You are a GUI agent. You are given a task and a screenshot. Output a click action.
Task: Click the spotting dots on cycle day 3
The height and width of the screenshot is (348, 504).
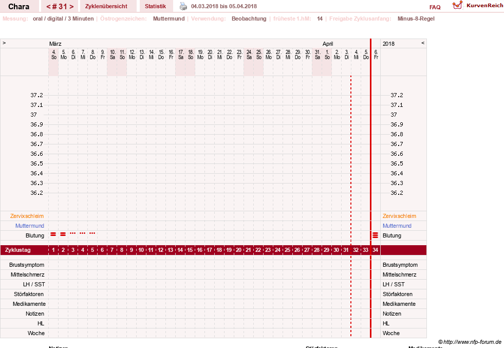(73, 233)
